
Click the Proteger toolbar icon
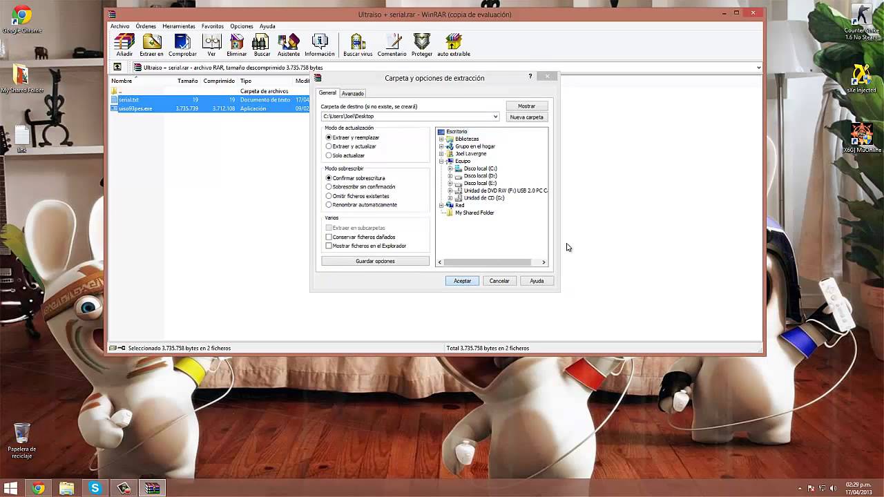tap(422, 45)
